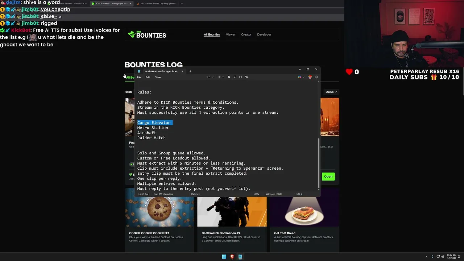Viewport: 464px width, 261px height.
Task: Open the Copilot menu in Notepad
Action: coord(301,77)
